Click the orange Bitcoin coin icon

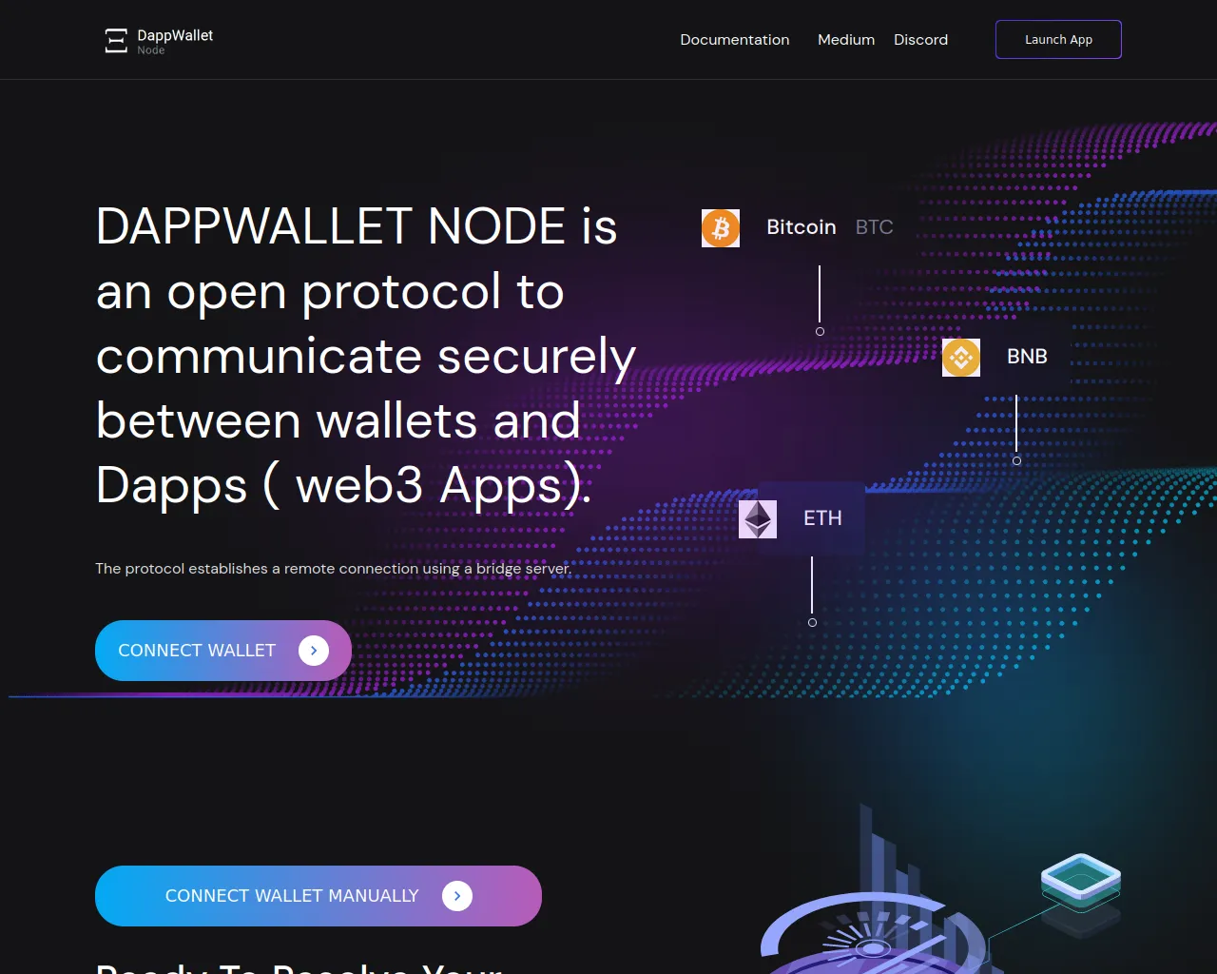click(x=721, y=228)
